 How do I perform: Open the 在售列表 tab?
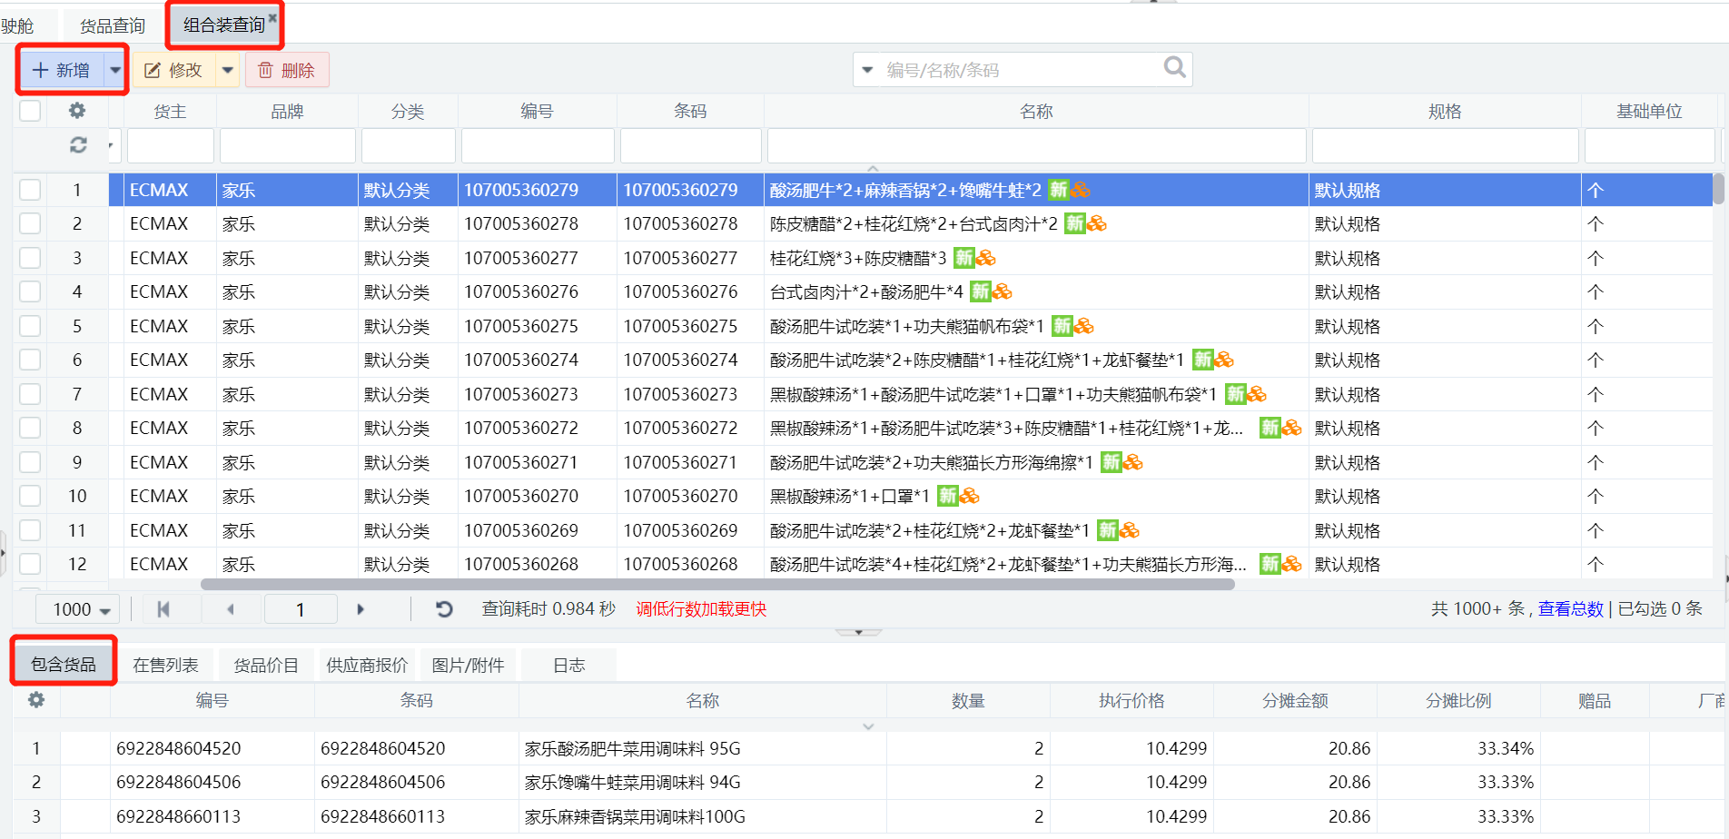[165, 665]
